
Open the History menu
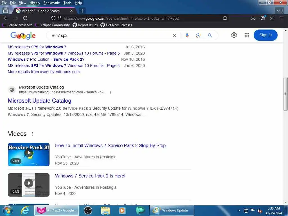pos(35,3)
